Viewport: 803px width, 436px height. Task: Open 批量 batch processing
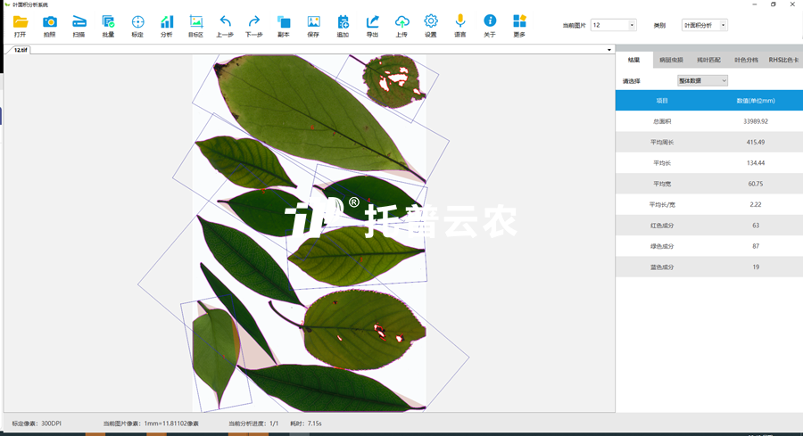point(108,24)
